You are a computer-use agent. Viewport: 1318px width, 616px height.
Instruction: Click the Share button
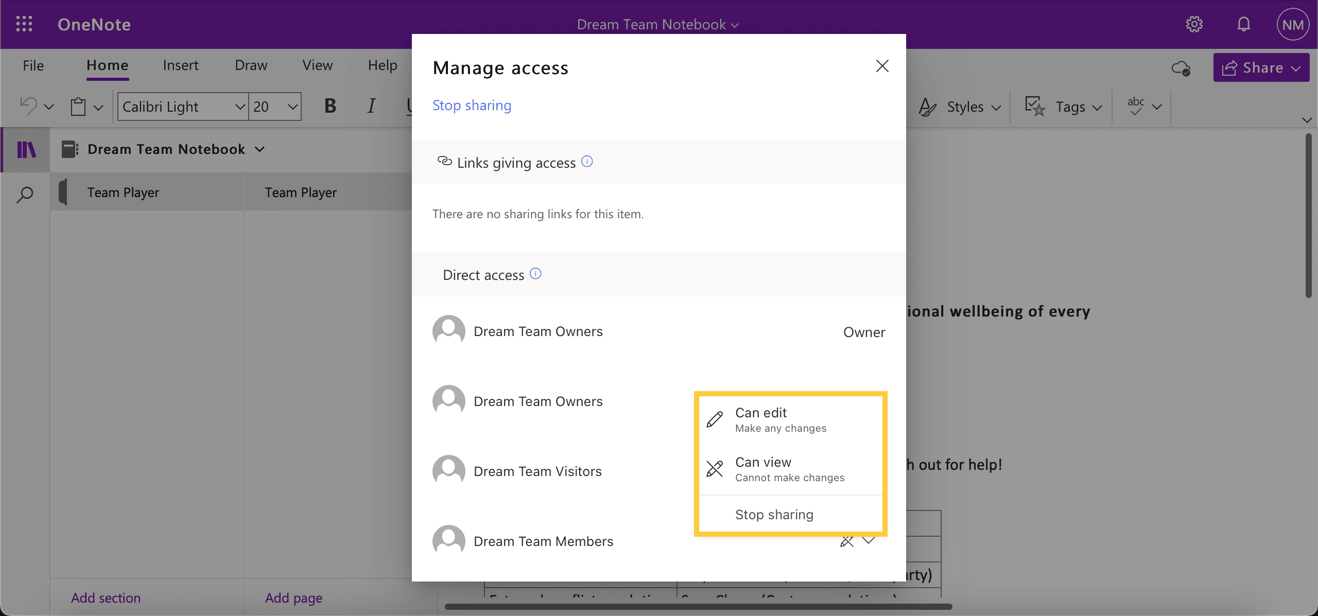(x=1261, y=67)
